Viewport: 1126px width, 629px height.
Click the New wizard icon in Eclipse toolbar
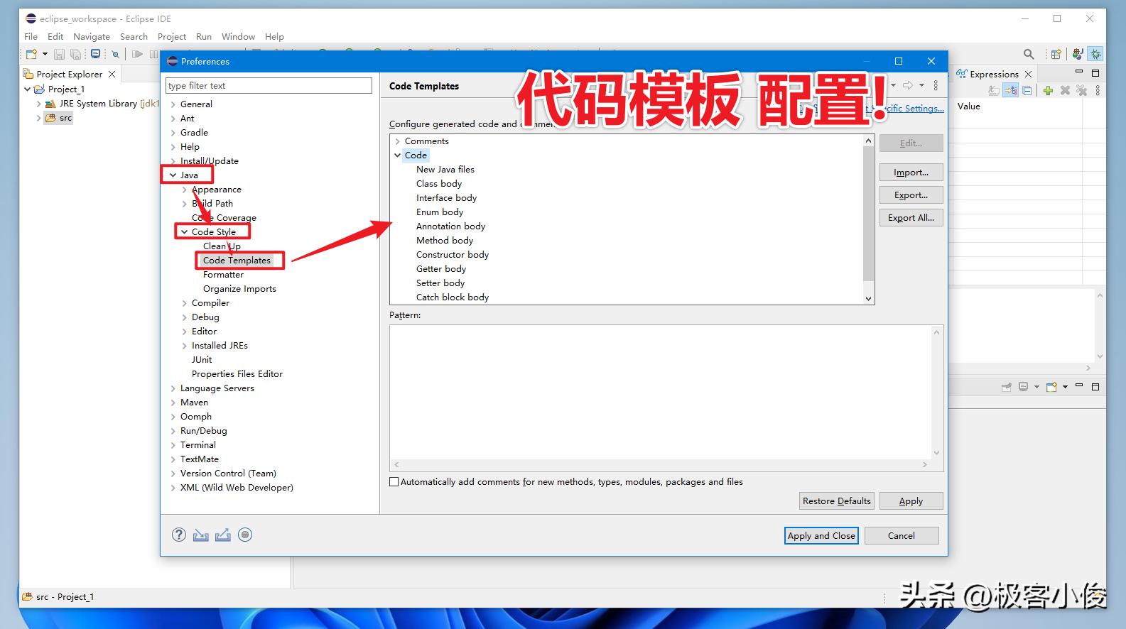coord(31,54)
